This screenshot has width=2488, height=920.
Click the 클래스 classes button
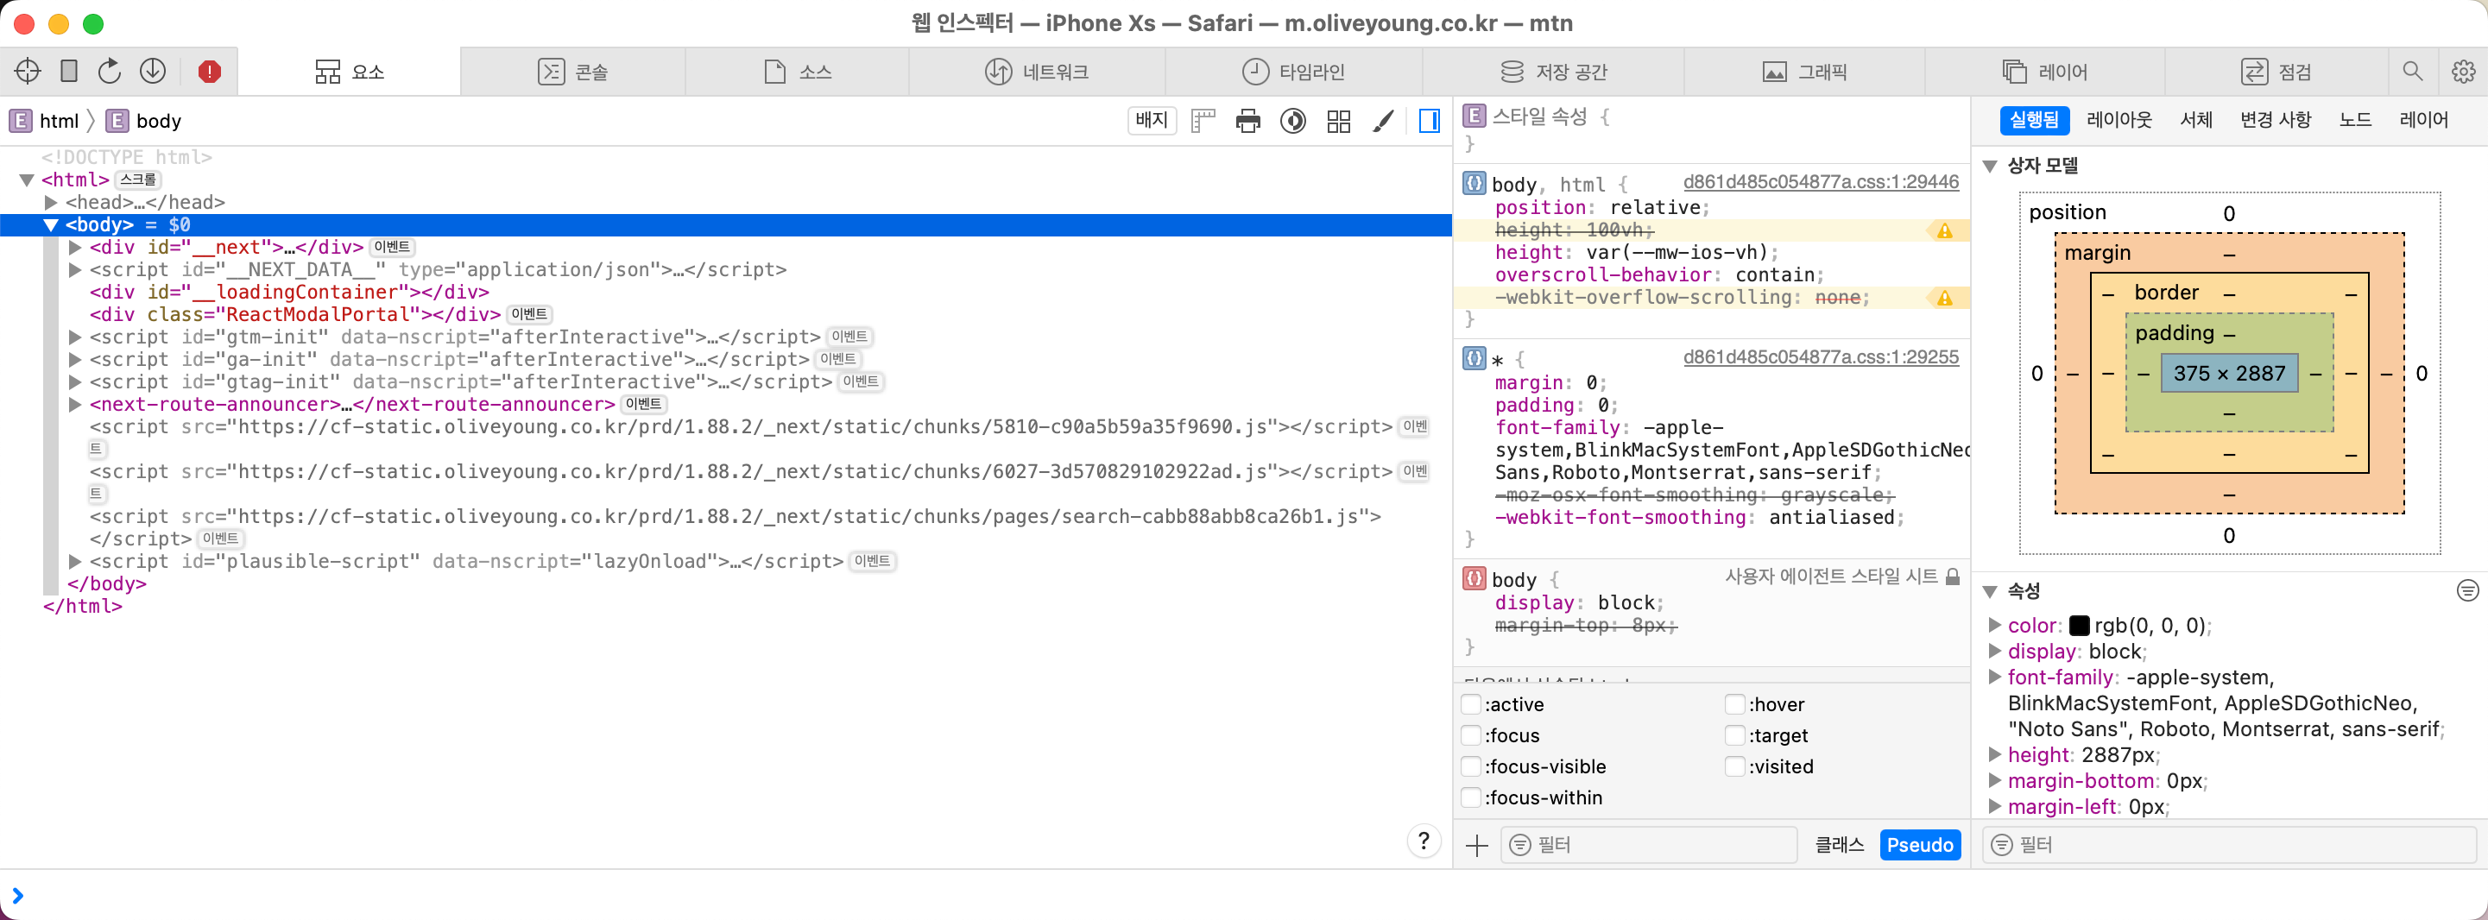pos(1839,845)
